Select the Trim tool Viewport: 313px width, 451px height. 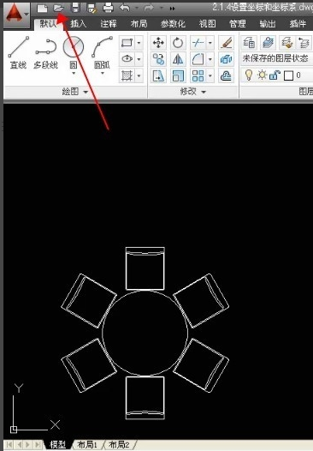click(x=198, y=43)
